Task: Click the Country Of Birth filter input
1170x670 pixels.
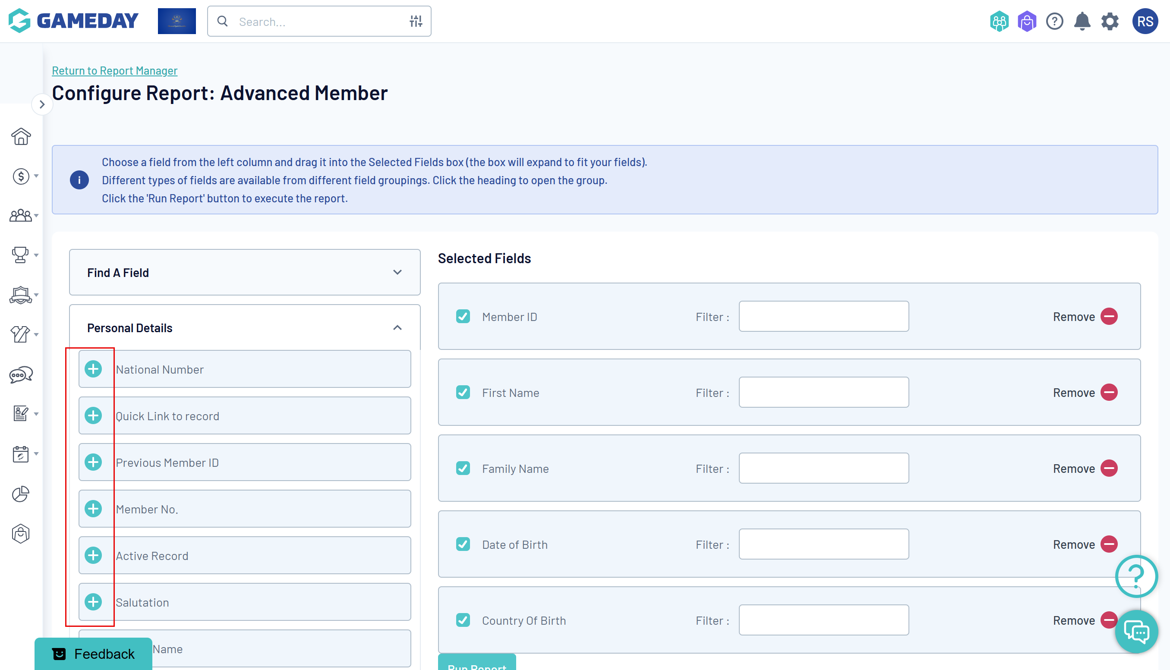Action: [x=823, y=620]
